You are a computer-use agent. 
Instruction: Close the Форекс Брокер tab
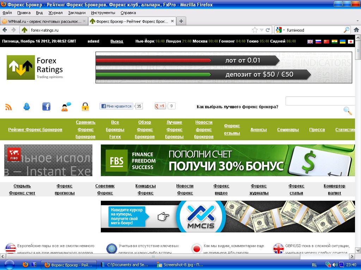(172, 21)
